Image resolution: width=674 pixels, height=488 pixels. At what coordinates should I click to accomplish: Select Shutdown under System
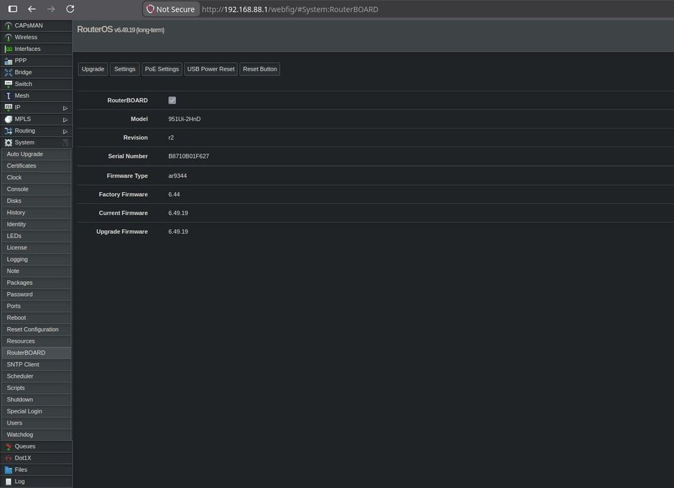tap(36, 399)
